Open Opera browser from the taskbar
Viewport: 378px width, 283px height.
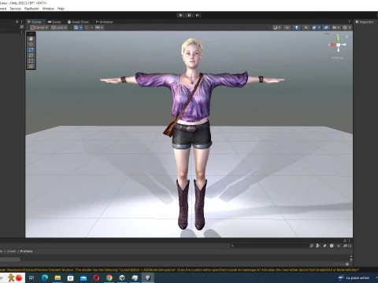(x=96, y=277)
